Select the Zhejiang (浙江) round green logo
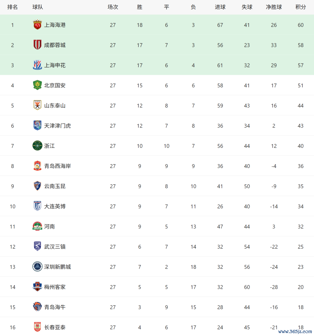This screenshot has width=314, height=336. point(37,146)
